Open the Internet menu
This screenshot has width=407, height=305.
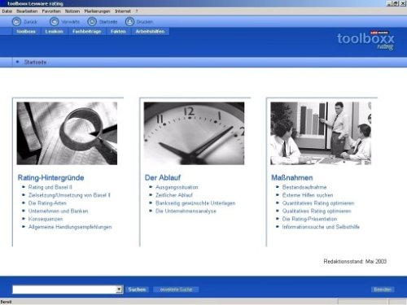coord(123,11)
